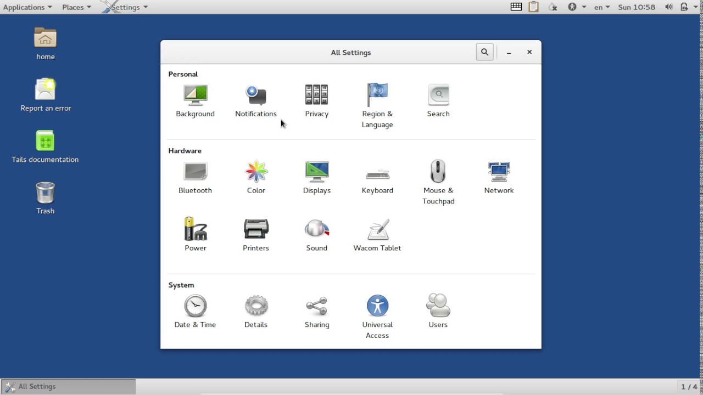Open the home folder on desktop

tap(45, 44)
